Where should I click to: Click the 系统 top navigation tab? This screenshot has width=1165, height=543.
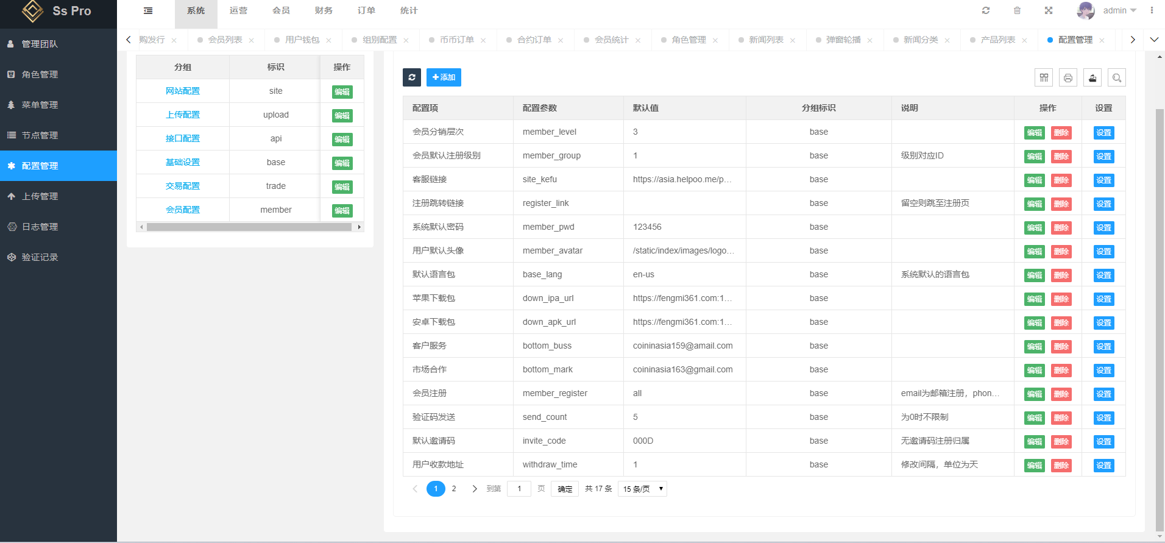tap(196, 10)
